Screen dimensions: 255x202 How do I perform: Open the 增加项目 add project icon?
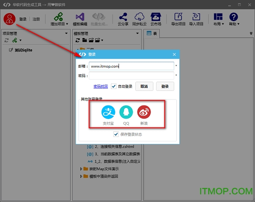pos(58,17)
